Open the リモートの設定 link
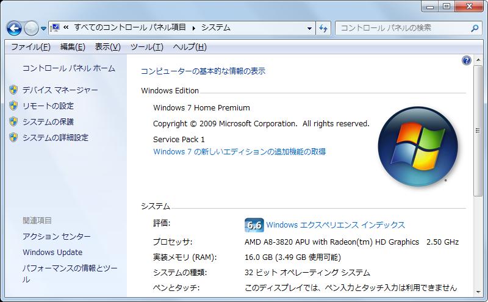The height and width of the screenshot is (302, 488). click(x=48, y=106)
